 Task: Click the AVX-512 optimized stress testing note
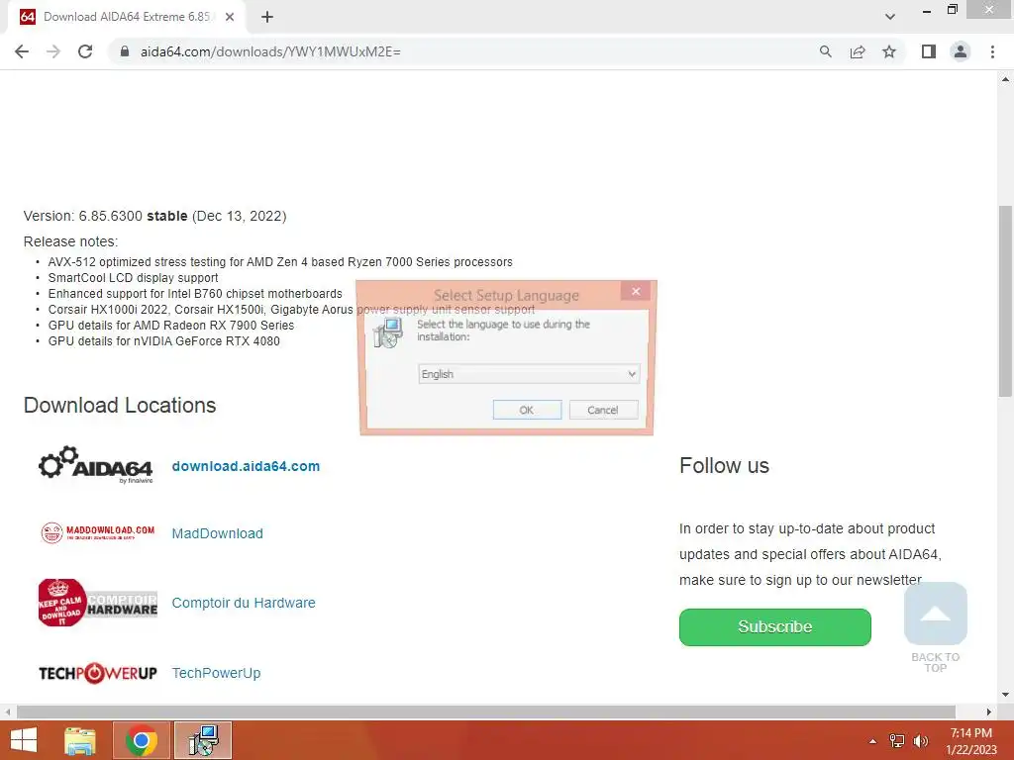(280, 261)
